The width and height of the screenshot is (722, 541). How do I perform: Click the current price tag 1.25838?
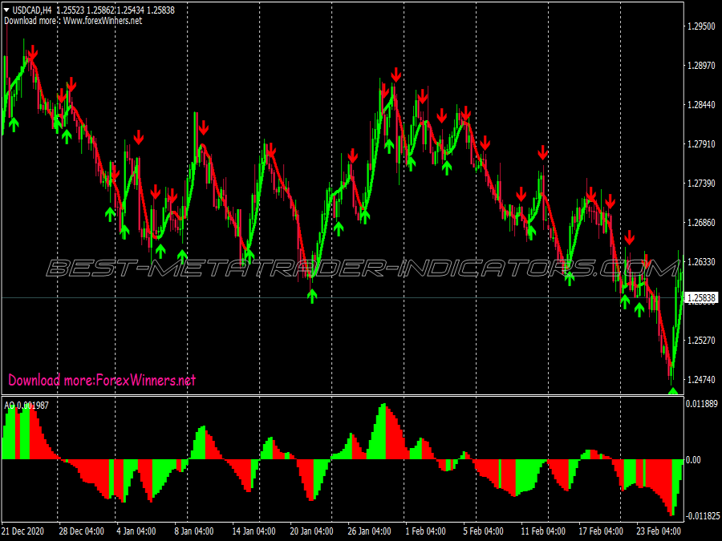tap(701, 298)
